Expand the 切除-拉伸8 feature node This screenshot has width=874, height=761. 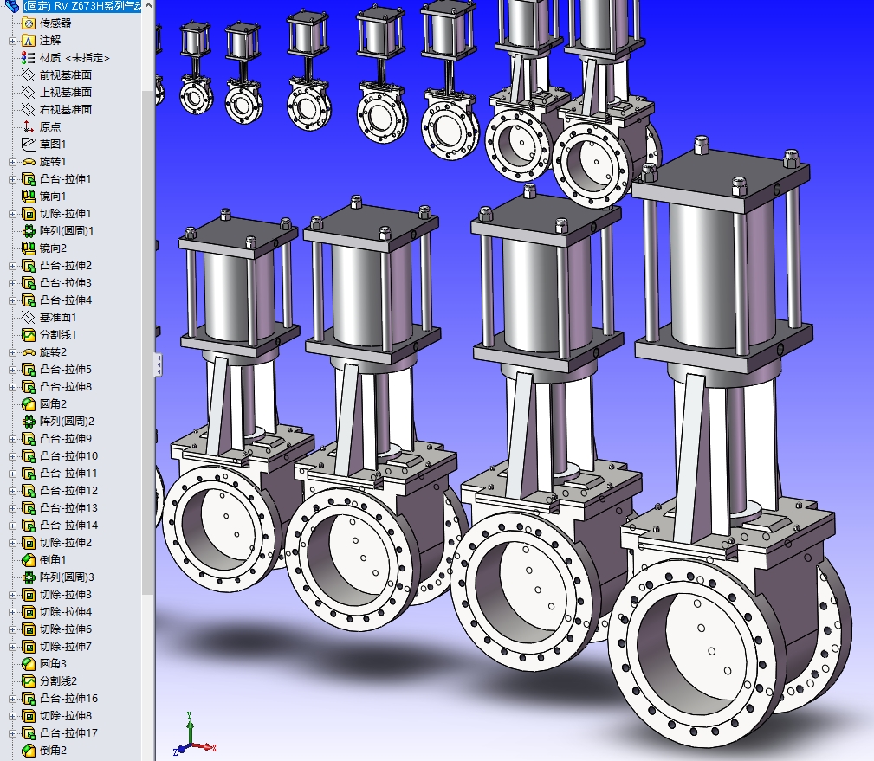pyautogui.click(x=12, y=716)
